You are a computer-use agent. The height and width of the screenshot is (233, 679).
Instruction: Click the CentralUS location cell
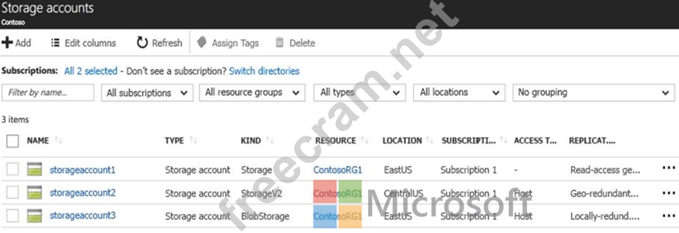click(x=404, y=193)
